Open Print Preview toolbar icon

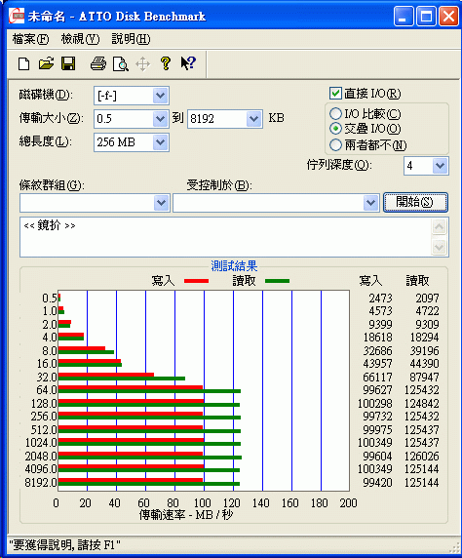121,64
